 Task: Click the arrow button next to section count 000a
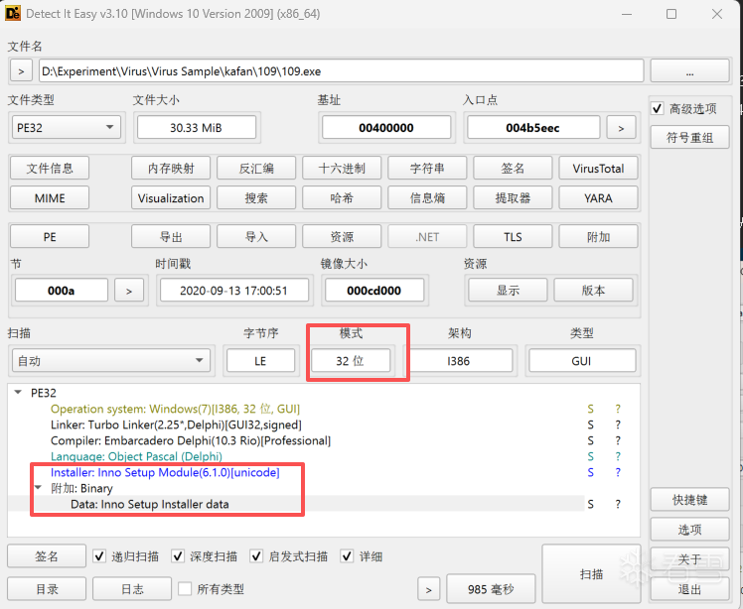(x=128, y=291)
